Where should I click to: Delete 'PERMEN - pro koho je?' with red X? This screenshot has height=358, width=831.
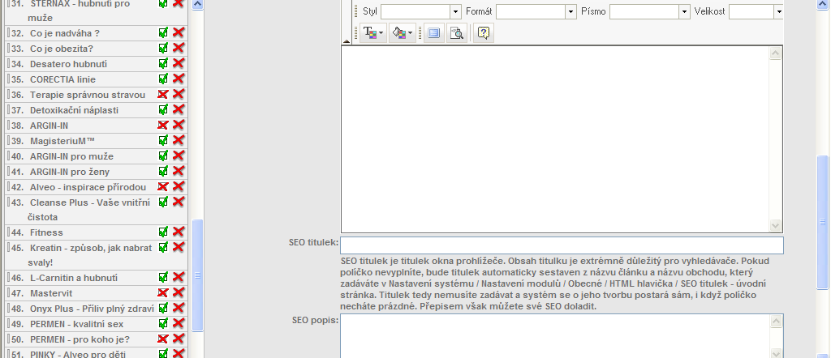click(179, 339)
